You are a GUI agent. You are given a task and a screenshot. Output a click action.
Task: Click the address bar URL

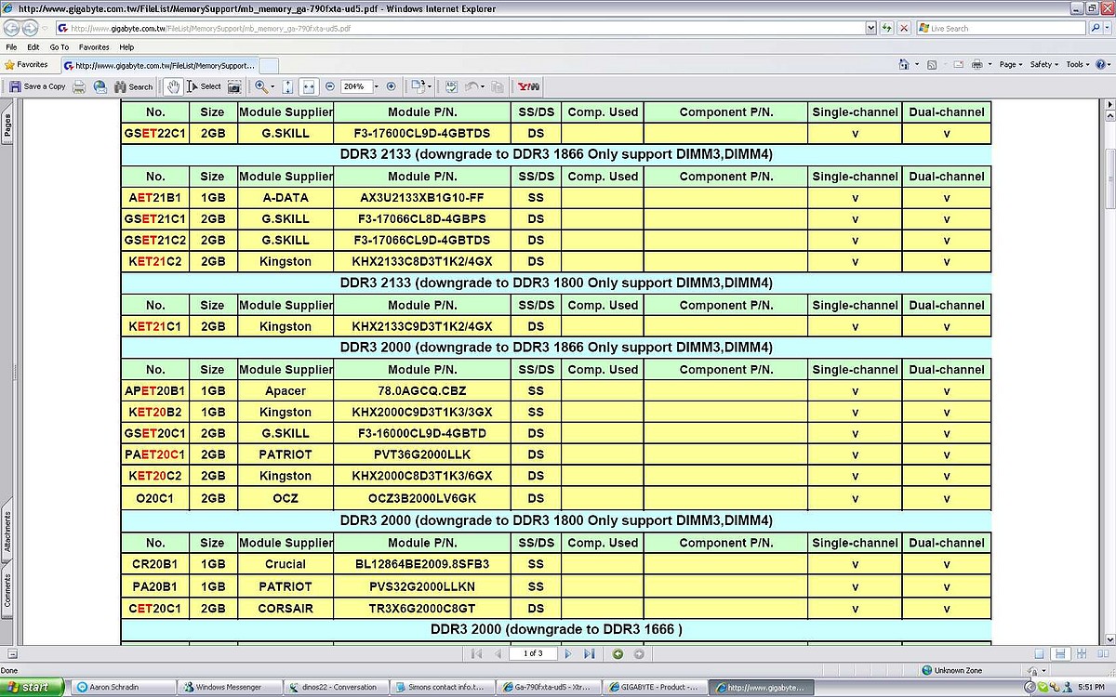coord(465,28)
